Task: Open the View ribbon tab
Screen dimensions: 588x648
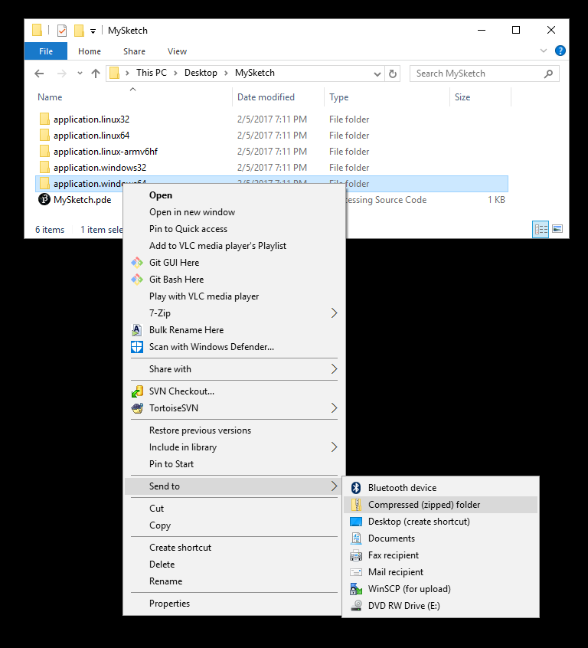Action: (178, 51)
